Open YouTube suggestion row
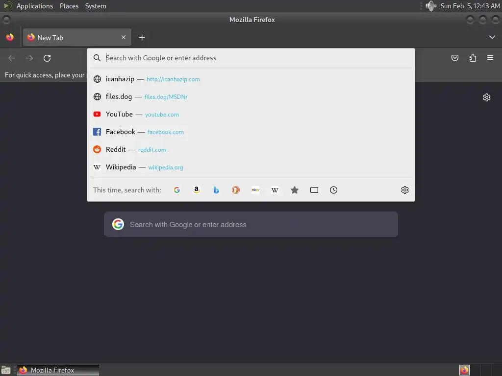Viewport: 502px width, 376px height. click(251, 114)
